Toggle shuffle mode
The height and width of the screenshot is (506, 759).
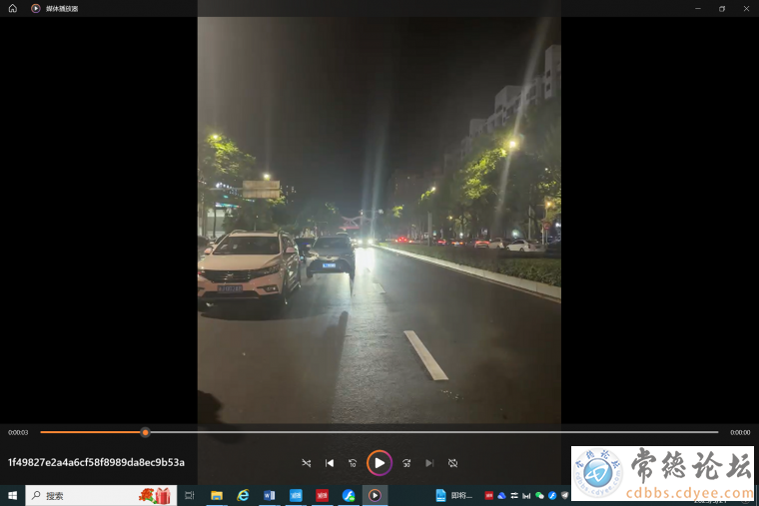click(x=307, y=463)
